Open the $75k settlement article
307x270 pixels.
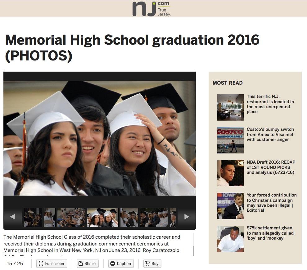click(x=270, y=233)
